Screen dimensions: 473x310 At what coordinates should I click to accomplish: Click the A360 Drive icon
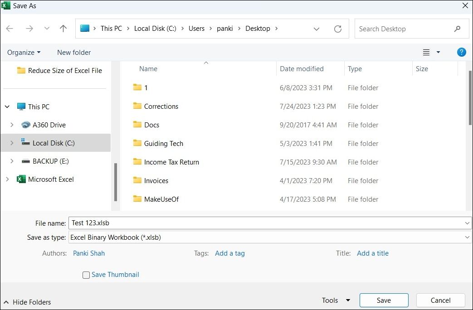click(25, 125)
